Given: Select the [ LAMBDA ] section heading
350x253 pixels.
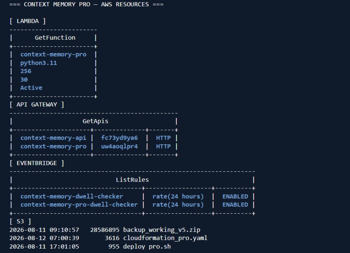Looking at the screenshot, I should (x=28, y=21).
